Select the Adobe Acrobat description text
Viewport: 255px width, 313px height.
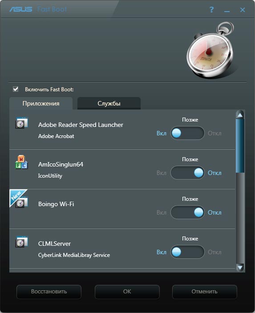click(x=56, y=136)
